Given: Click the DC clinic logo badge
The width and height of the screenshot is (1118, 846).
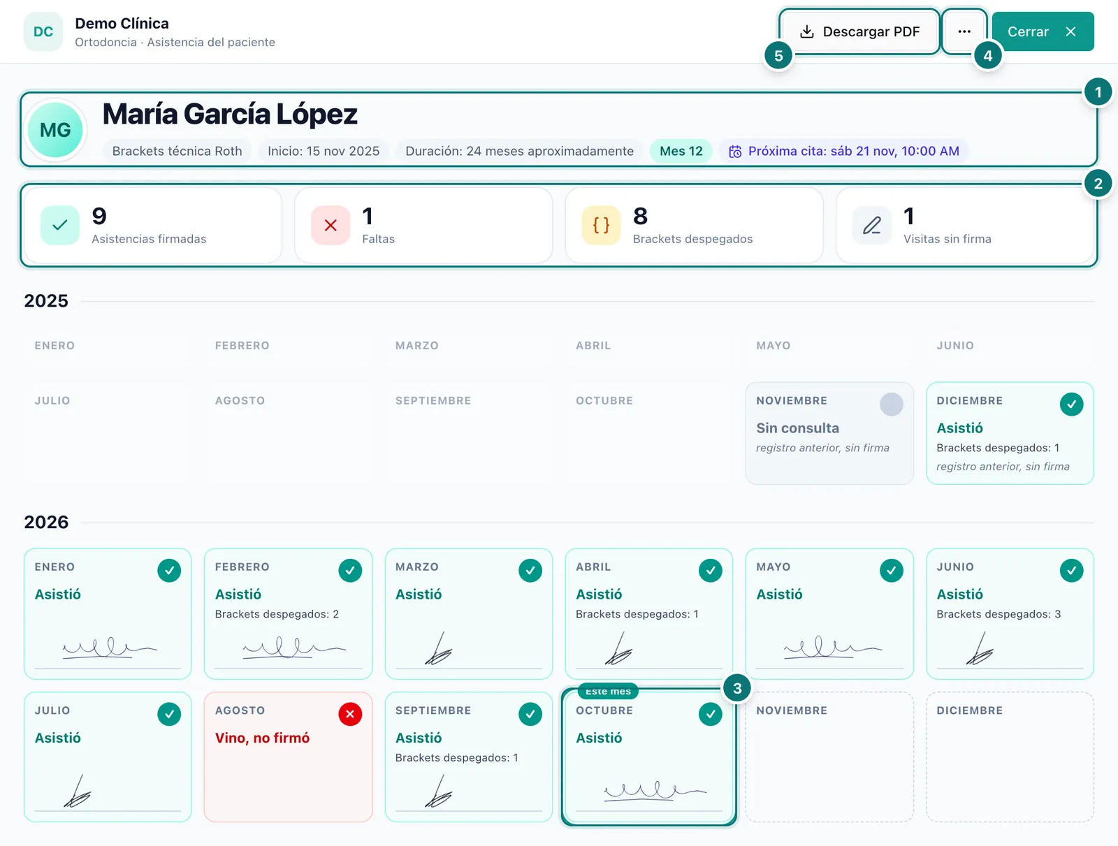Looking at the screenshot, I should click(x=43, y=31).
